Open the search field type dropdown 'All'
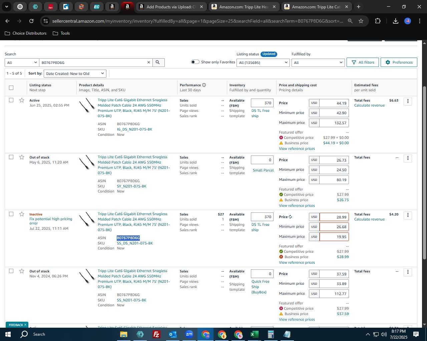 [x=22, y=63]
